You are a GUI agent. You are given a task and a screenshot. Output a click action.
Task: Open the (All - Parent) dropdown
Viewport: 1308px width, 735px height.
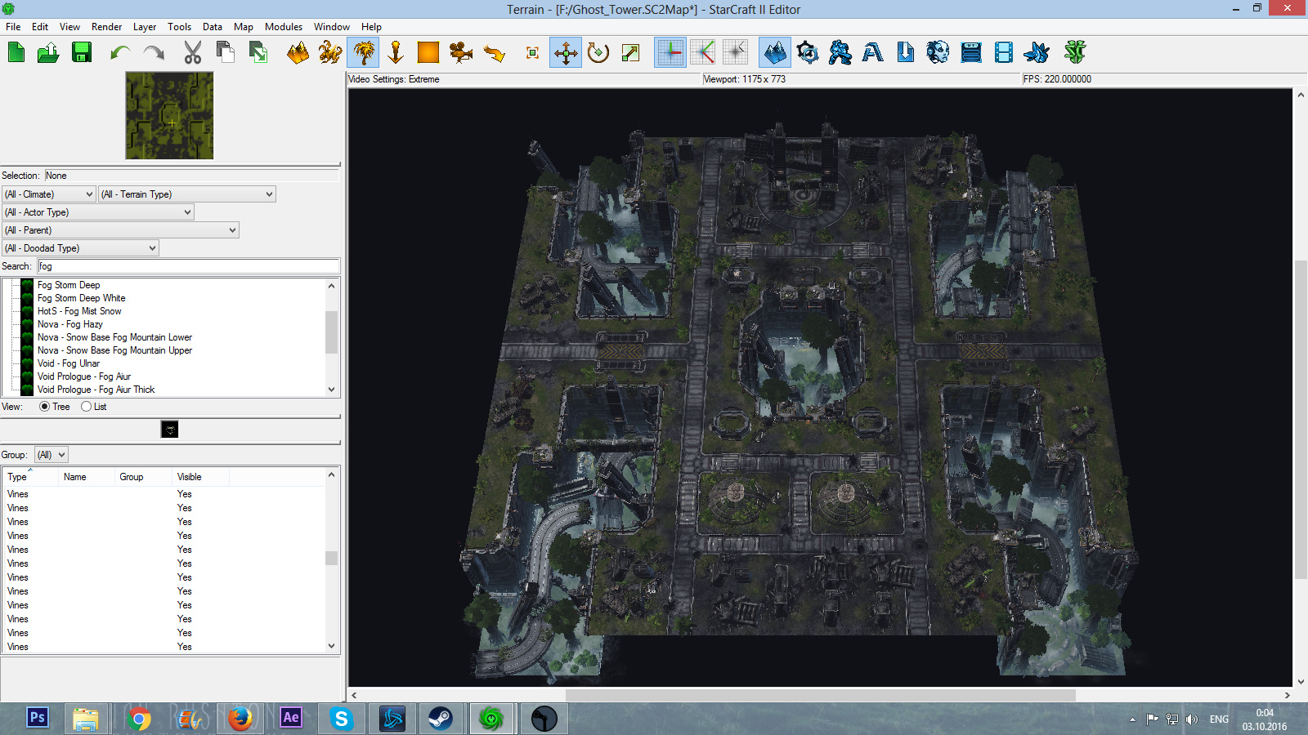[x=121, y=230]
